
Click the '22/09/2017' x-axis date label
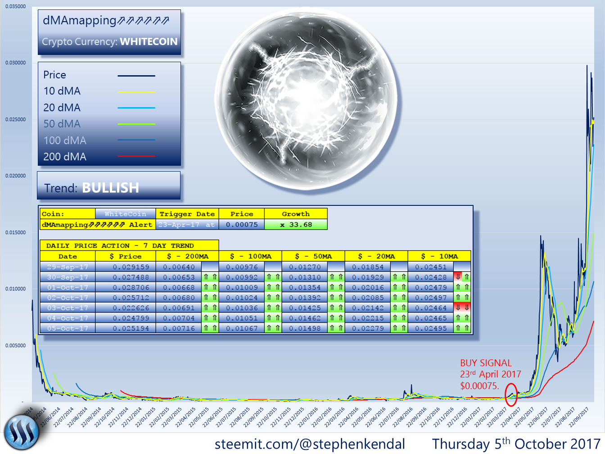[x=580, y=417]
